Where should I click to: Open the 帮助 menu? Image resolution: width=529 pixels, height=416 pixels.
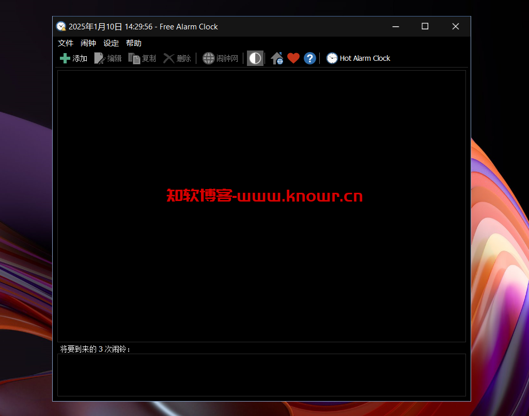(134, 43)
